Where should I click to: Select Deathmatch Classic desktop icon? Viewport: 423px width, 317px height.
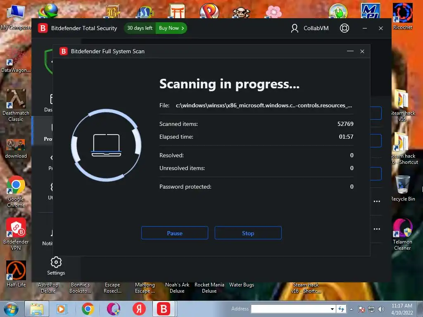(x=16, y=106)
